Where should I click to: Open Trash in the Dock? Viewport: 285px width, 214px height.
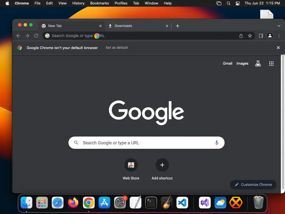[x=258, y=202]
